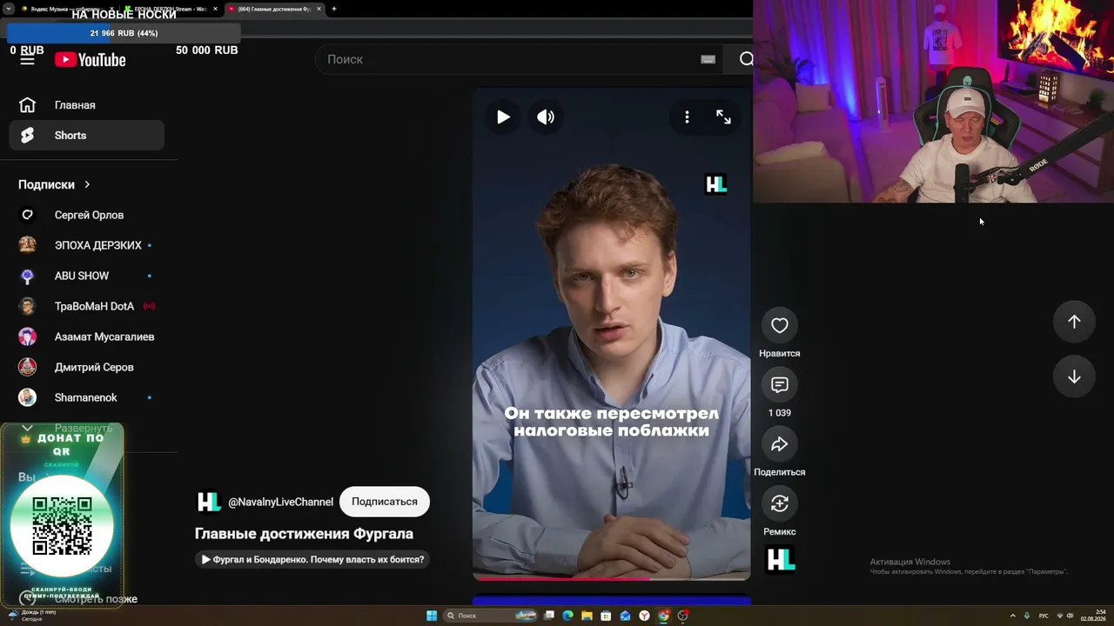Click the NavalnyLiveChannel avatar beside the handle
This screenshot has height=626, width=1114.
coord(209,502)
